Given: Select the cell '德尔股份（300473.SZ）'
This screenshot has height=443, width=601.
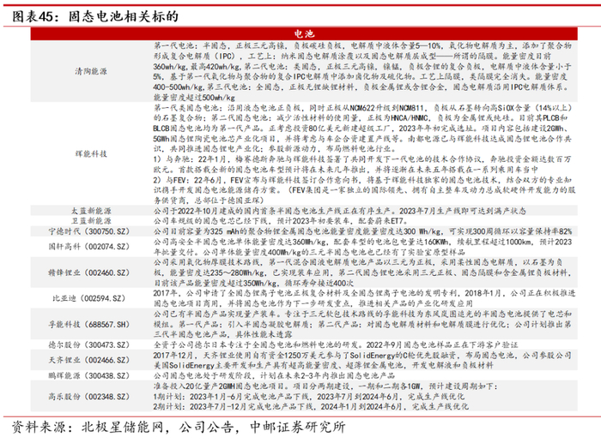Looking at the screenshot, I should pos(89,344).
